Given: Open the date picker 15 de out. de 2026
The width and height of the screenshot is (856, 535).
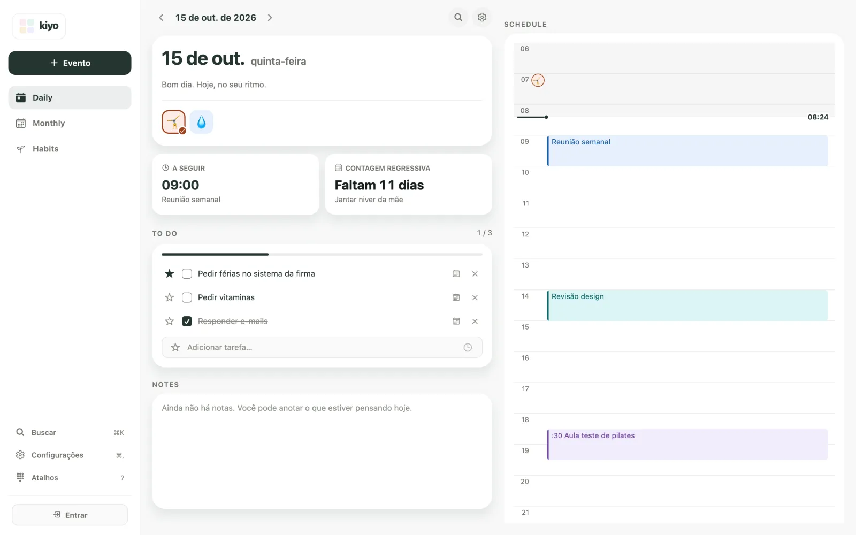Looking at the screenshot, I should [x=216, y=18].
